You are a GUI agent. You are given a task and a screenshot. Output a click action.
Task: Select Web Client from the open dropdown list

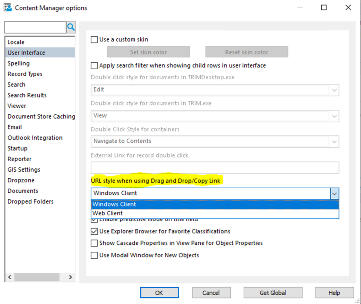[x=107, y=213]
